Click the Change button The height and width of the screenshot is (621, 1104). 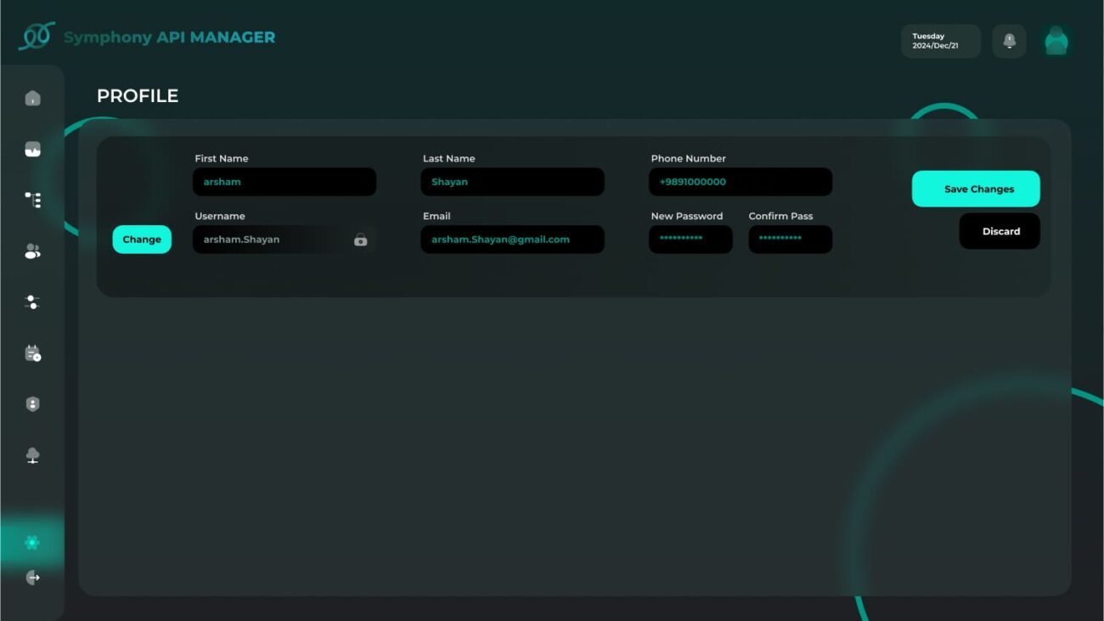pyautogui.click(x=142, y=240)
